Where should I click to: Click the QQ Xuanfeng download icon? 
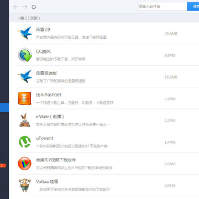pyautogui.click(x=25, y=55)
